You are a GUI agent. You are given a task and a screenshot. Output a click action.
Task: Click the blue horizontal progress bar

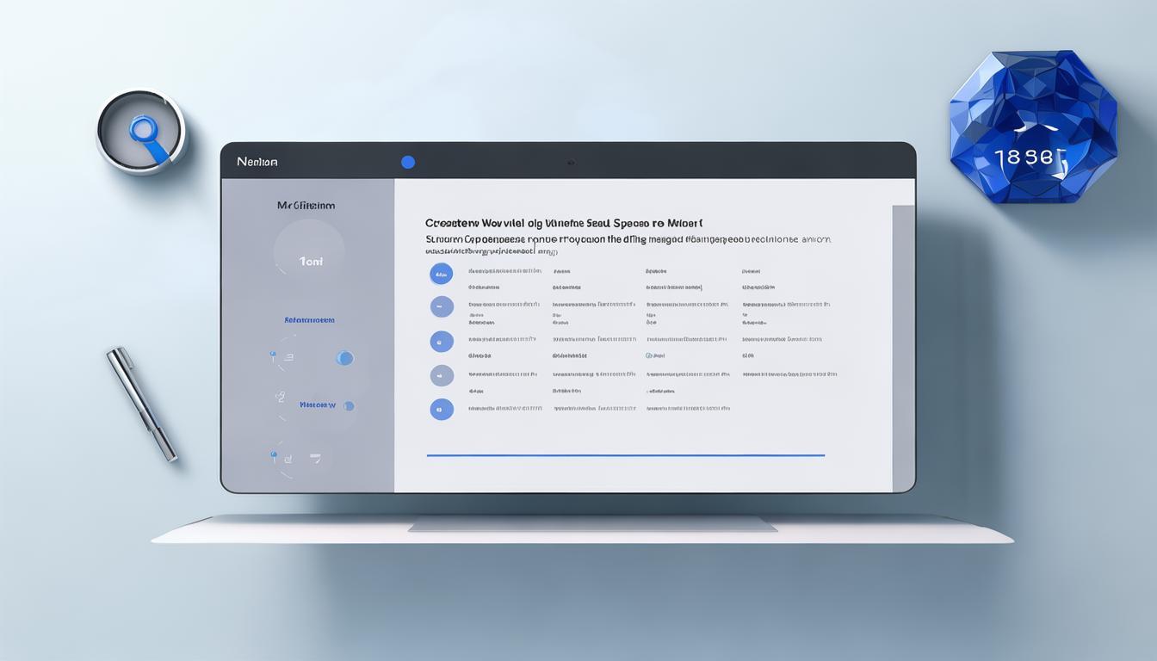626,455
